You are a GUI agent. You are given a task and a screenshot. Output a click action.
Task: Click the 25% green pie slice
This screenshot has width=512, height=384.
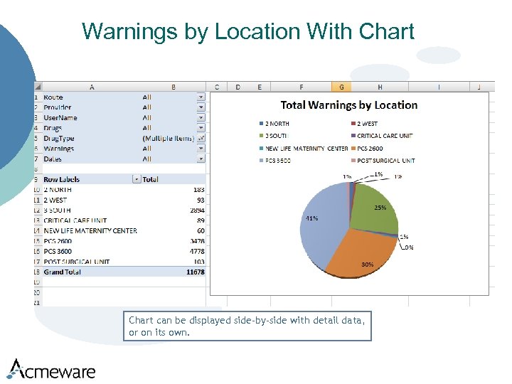374,209
